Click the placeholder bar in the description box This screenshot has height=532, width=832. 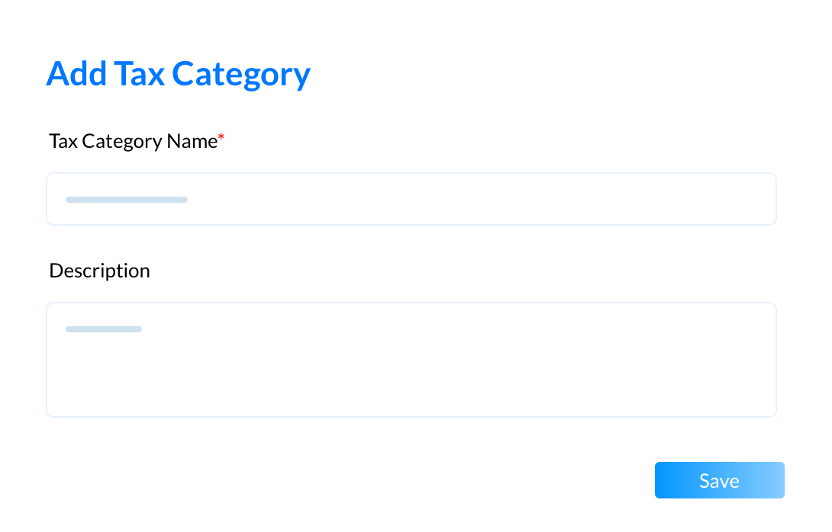pyautogui.click(x=104, y=329)
